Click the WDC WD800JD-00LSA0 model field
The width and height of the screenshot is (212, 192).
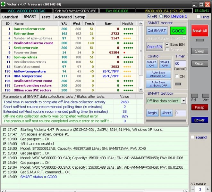(x=27, y=11)
